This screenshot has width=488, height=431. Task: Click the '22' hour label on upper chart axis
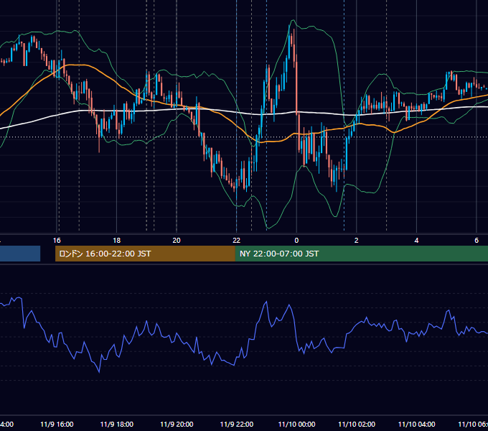(237, 241)
